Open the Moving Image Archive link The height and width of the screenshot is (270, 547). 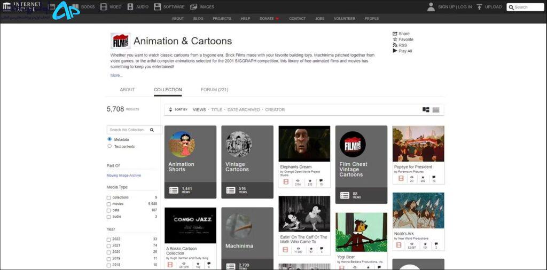pos(124,176)
